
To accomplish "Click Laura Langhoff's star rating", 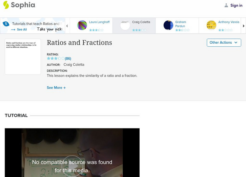I will 96,30.
